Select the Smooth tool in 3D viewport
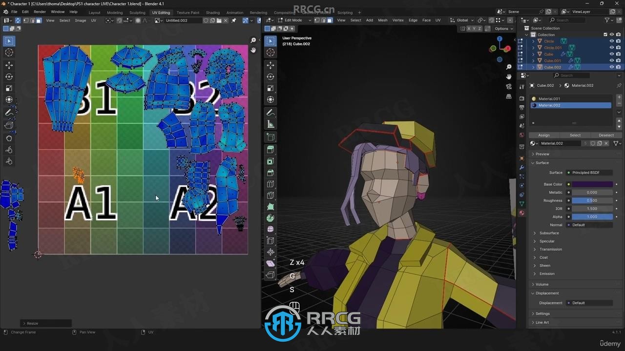Image resolution: width=625 pixels, height=351 pixels. pyautogui.click(x=271, y=229)
